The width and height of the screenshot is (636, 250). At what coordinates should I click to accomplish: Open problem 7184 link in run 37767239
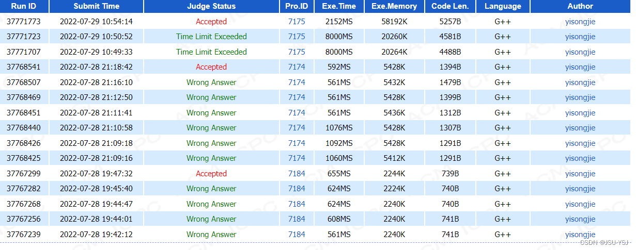coord(297,235)
